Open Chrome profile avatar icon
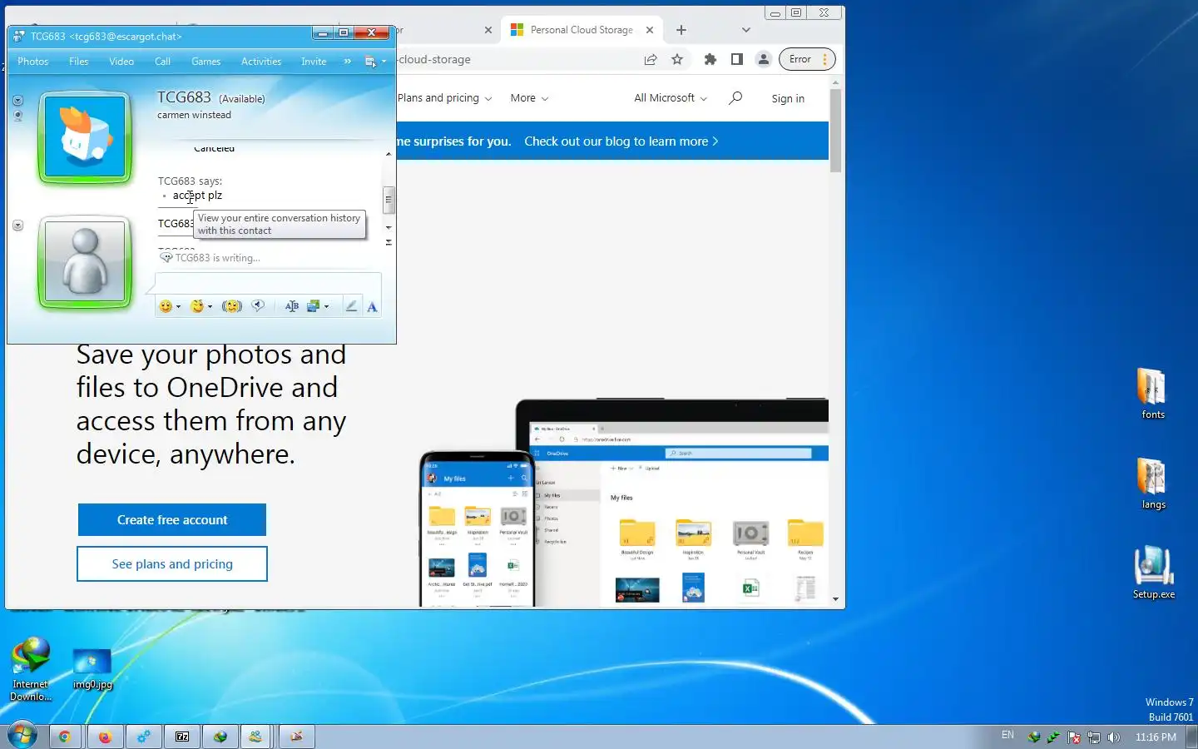The height and width of the screenshot is (749, 1198). pos(763,59)
